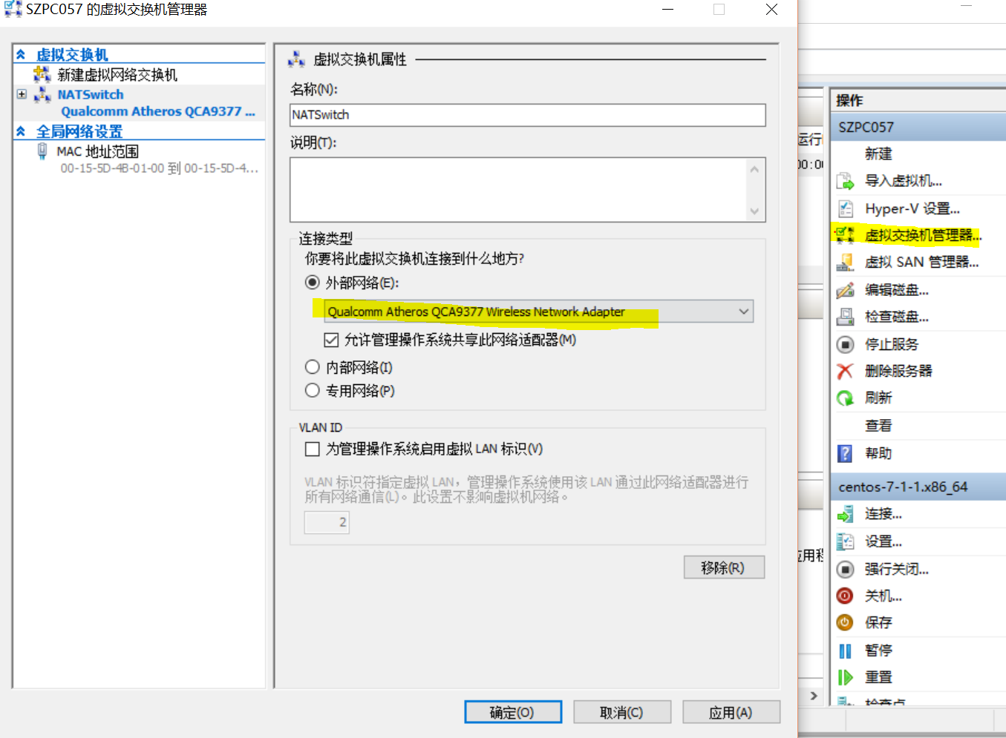Viewport: 1006px width, 738px height.
Task: Click the 导入虚拟机 icon in Actions pane
Action: 845,181
